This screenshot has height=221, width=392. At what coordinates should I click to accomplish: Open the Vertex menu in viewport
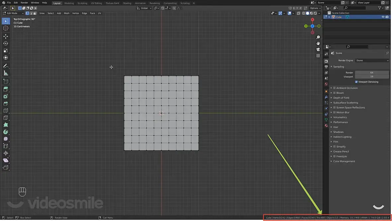tap(75, 13)
